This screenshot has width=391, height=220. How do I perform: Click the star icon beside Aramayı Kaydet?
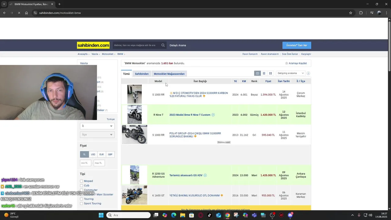pos(287,63)
